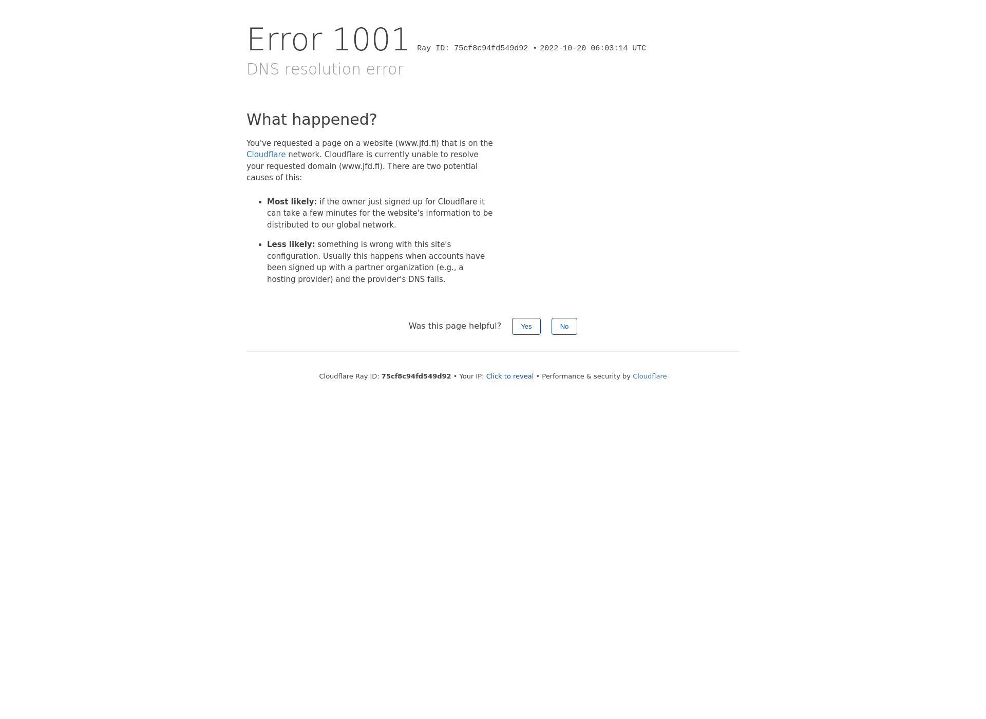Click the Cloudflare link in body text

tap(266, 154)
